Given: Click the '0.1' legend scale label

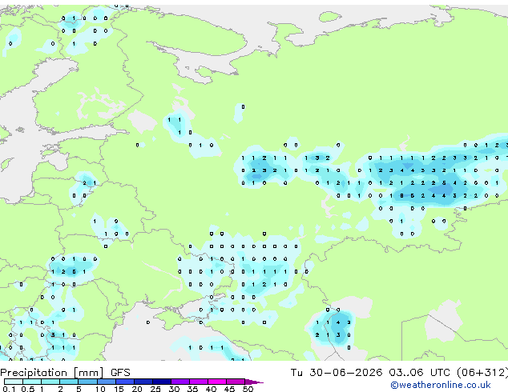Looking at the screenshot, I should (10, 389).
